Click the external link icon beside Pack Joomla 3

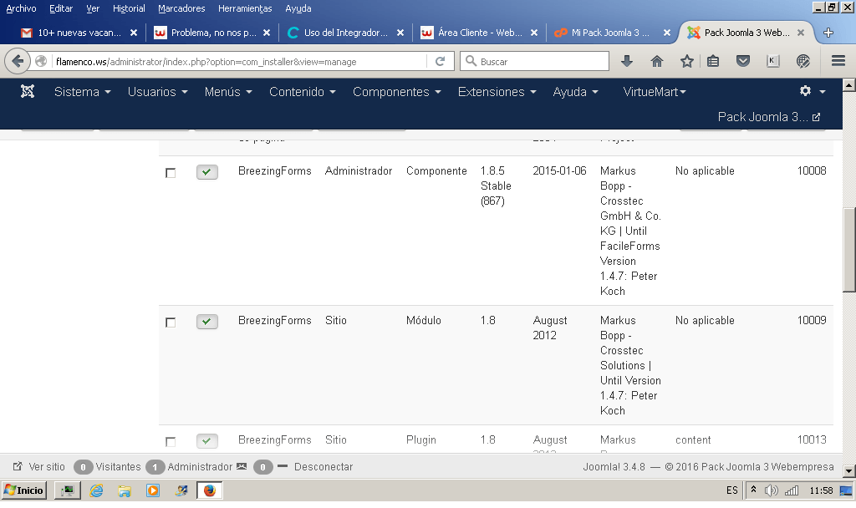click(x=816, y=117)
